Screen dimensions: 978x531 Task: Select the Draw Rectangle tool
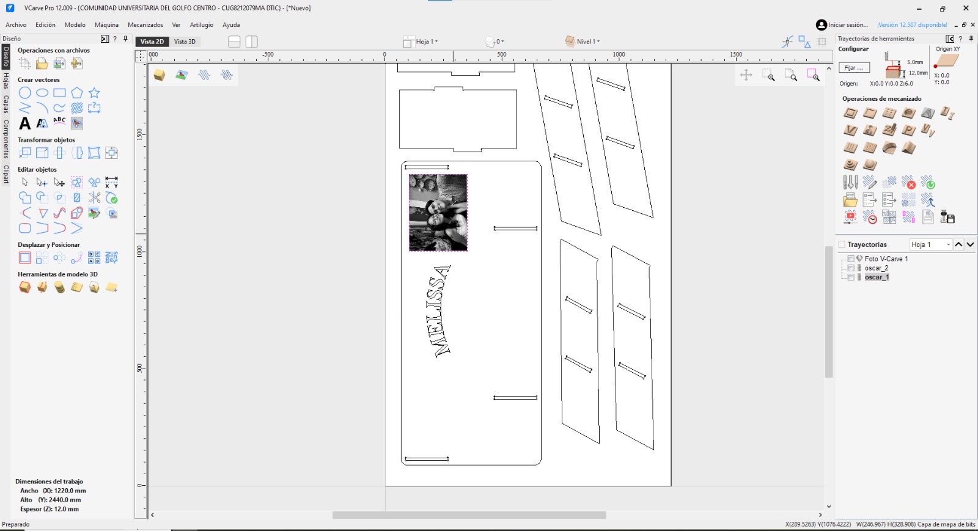[x=59, y=93]
